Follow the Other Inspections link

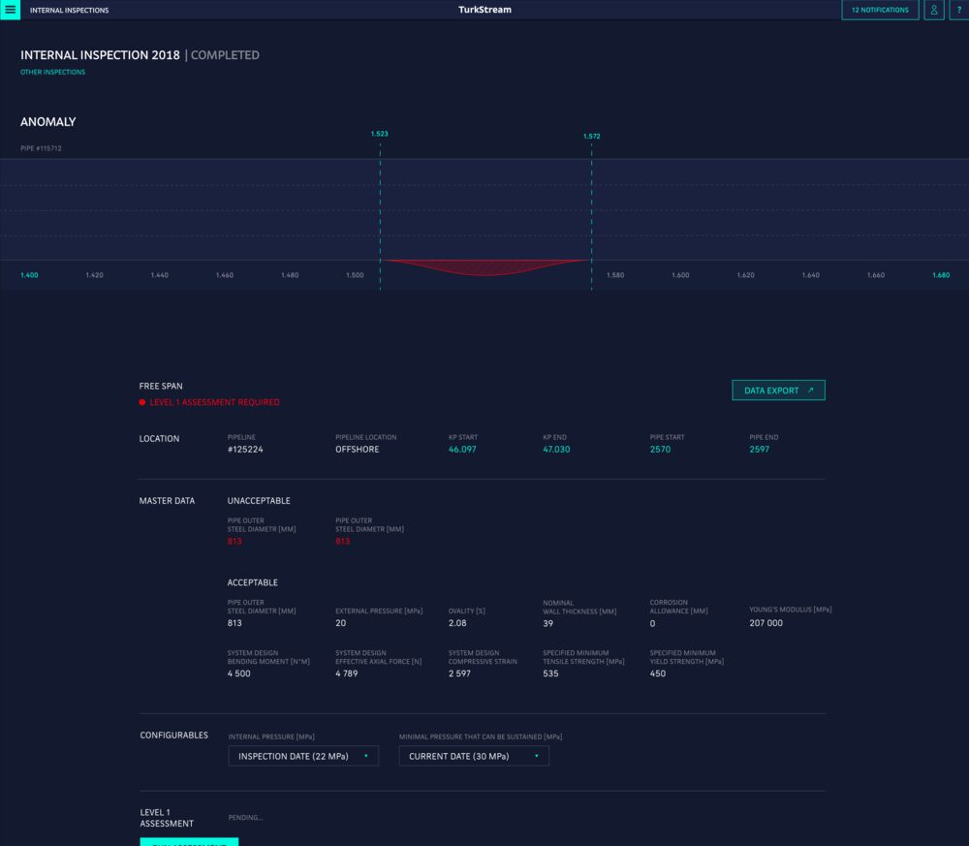coord(52,73)
